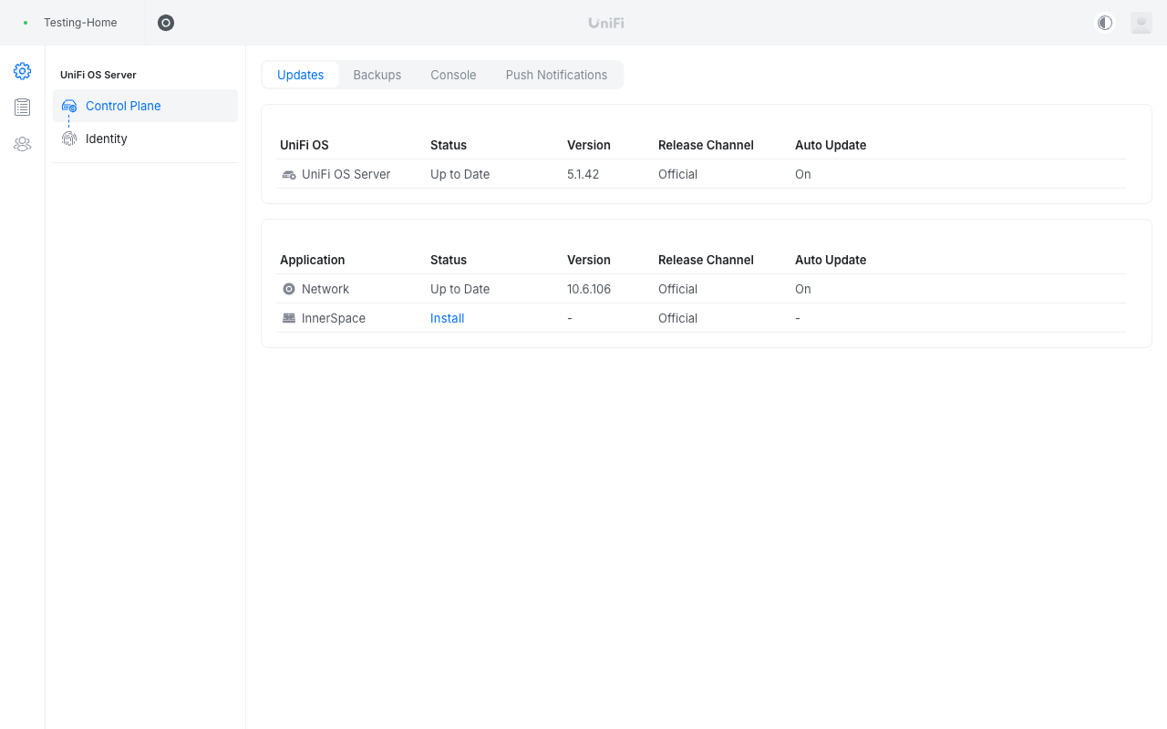Click the Identity fingerprint icon
Screen dimensions: 1167x729
coord(69,139)
